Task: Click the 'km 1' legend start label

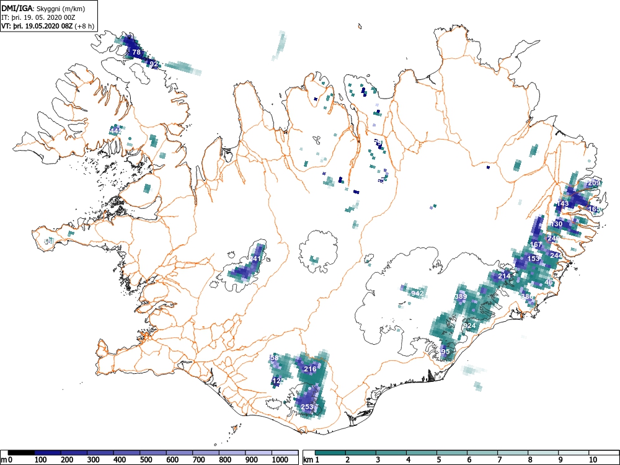Action: point(312,460)
